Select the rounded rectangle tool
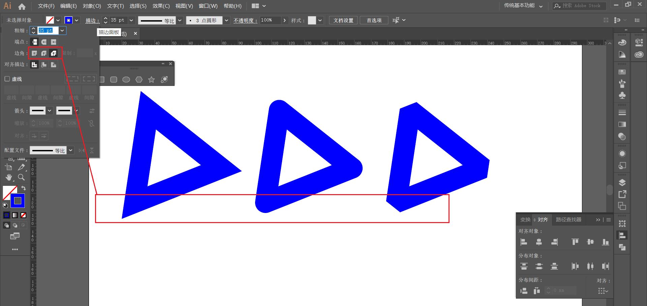 pos(114,80)
